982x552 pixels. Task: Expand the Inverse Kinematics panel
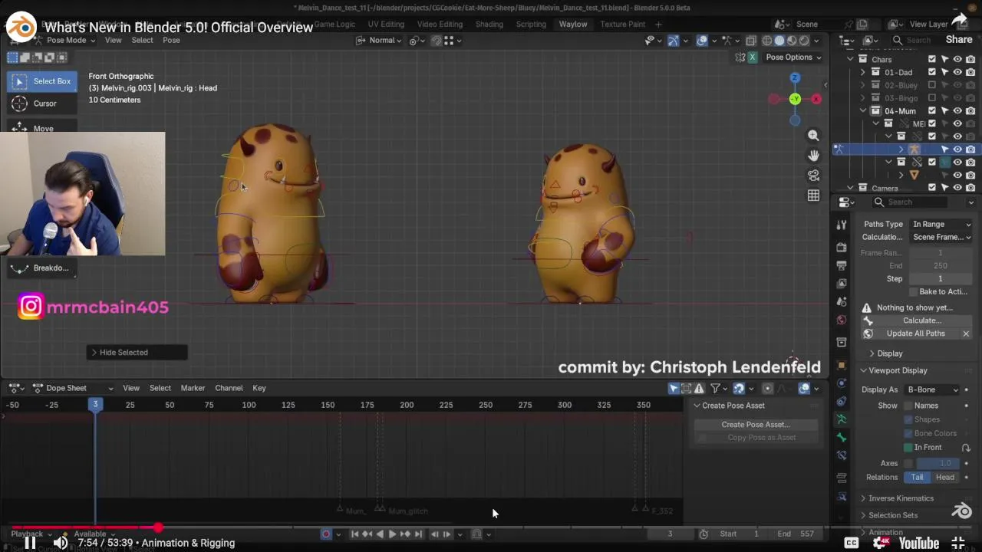pos(901,498)
